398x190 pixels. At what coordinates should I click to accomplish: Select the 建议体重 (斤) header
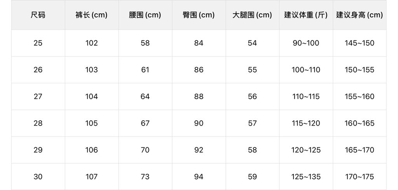click(306, 15)
